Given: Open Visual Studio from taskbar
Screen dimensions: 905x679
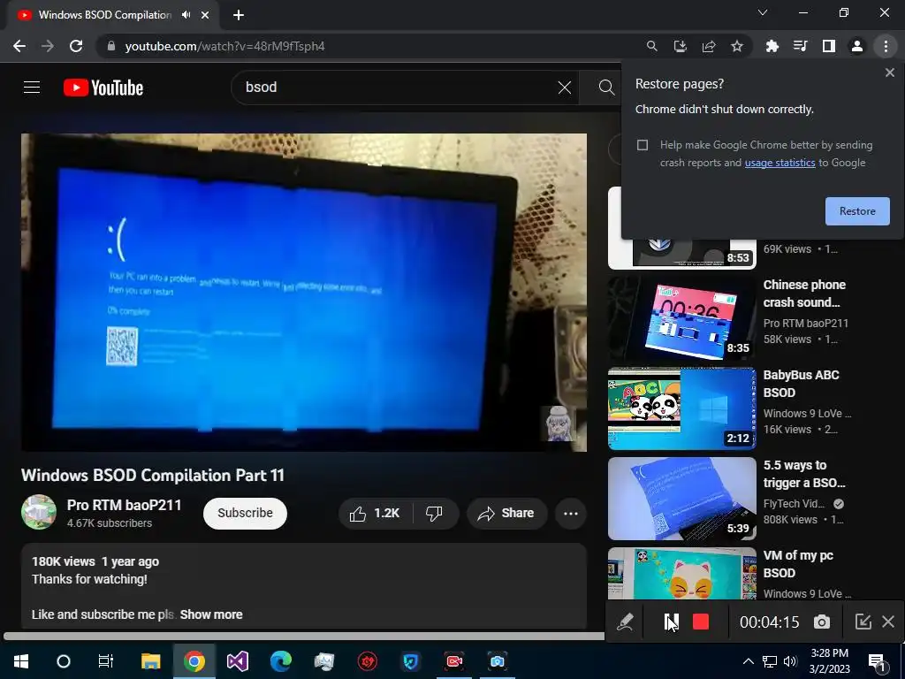Looking at the screenshot, I should pos(237,661).
